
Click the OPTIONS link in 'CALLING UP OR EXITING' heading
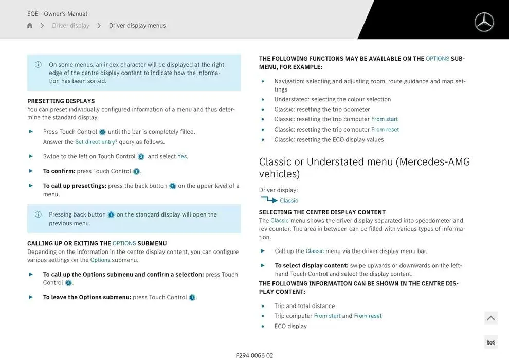124,243
